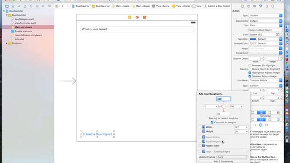Open the button Type dropdown

266,15
